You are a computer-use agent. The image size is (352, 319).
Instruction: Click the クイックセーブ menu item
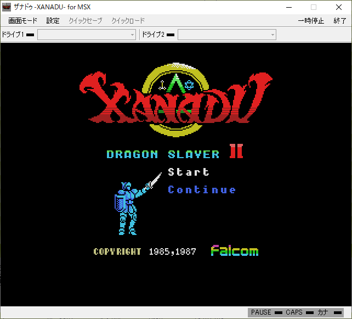click(86, 21)
